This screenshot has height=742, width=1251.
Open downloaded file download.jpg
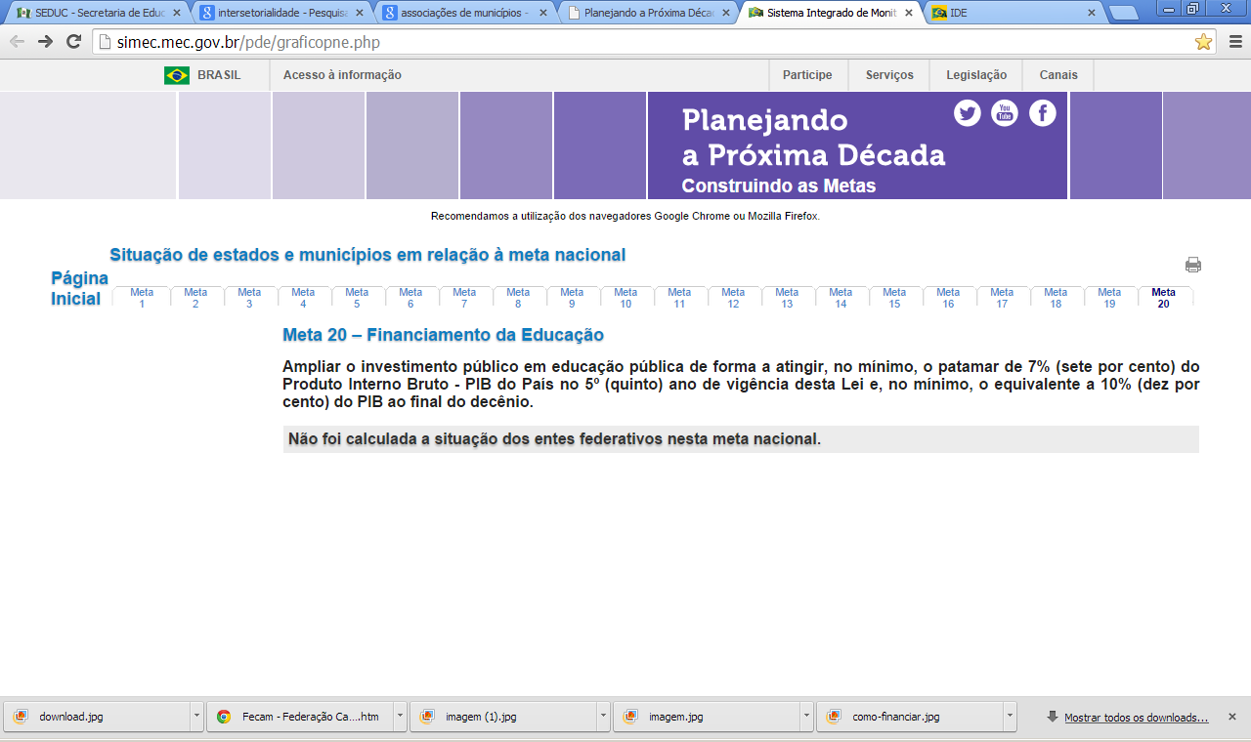pyautogui.click(x=97, y=717)
